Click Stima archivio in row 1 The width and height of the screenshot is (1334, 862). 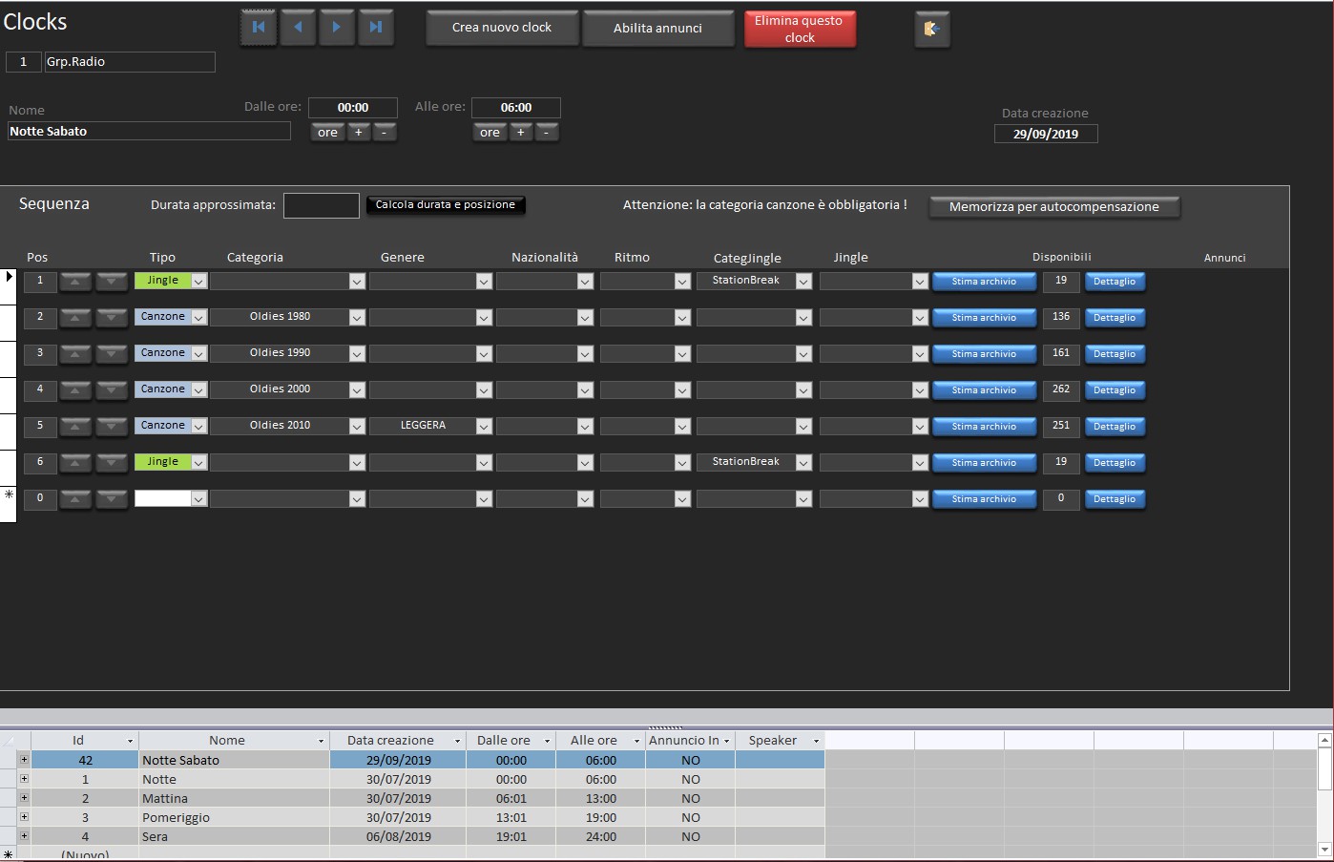[984, 282]
